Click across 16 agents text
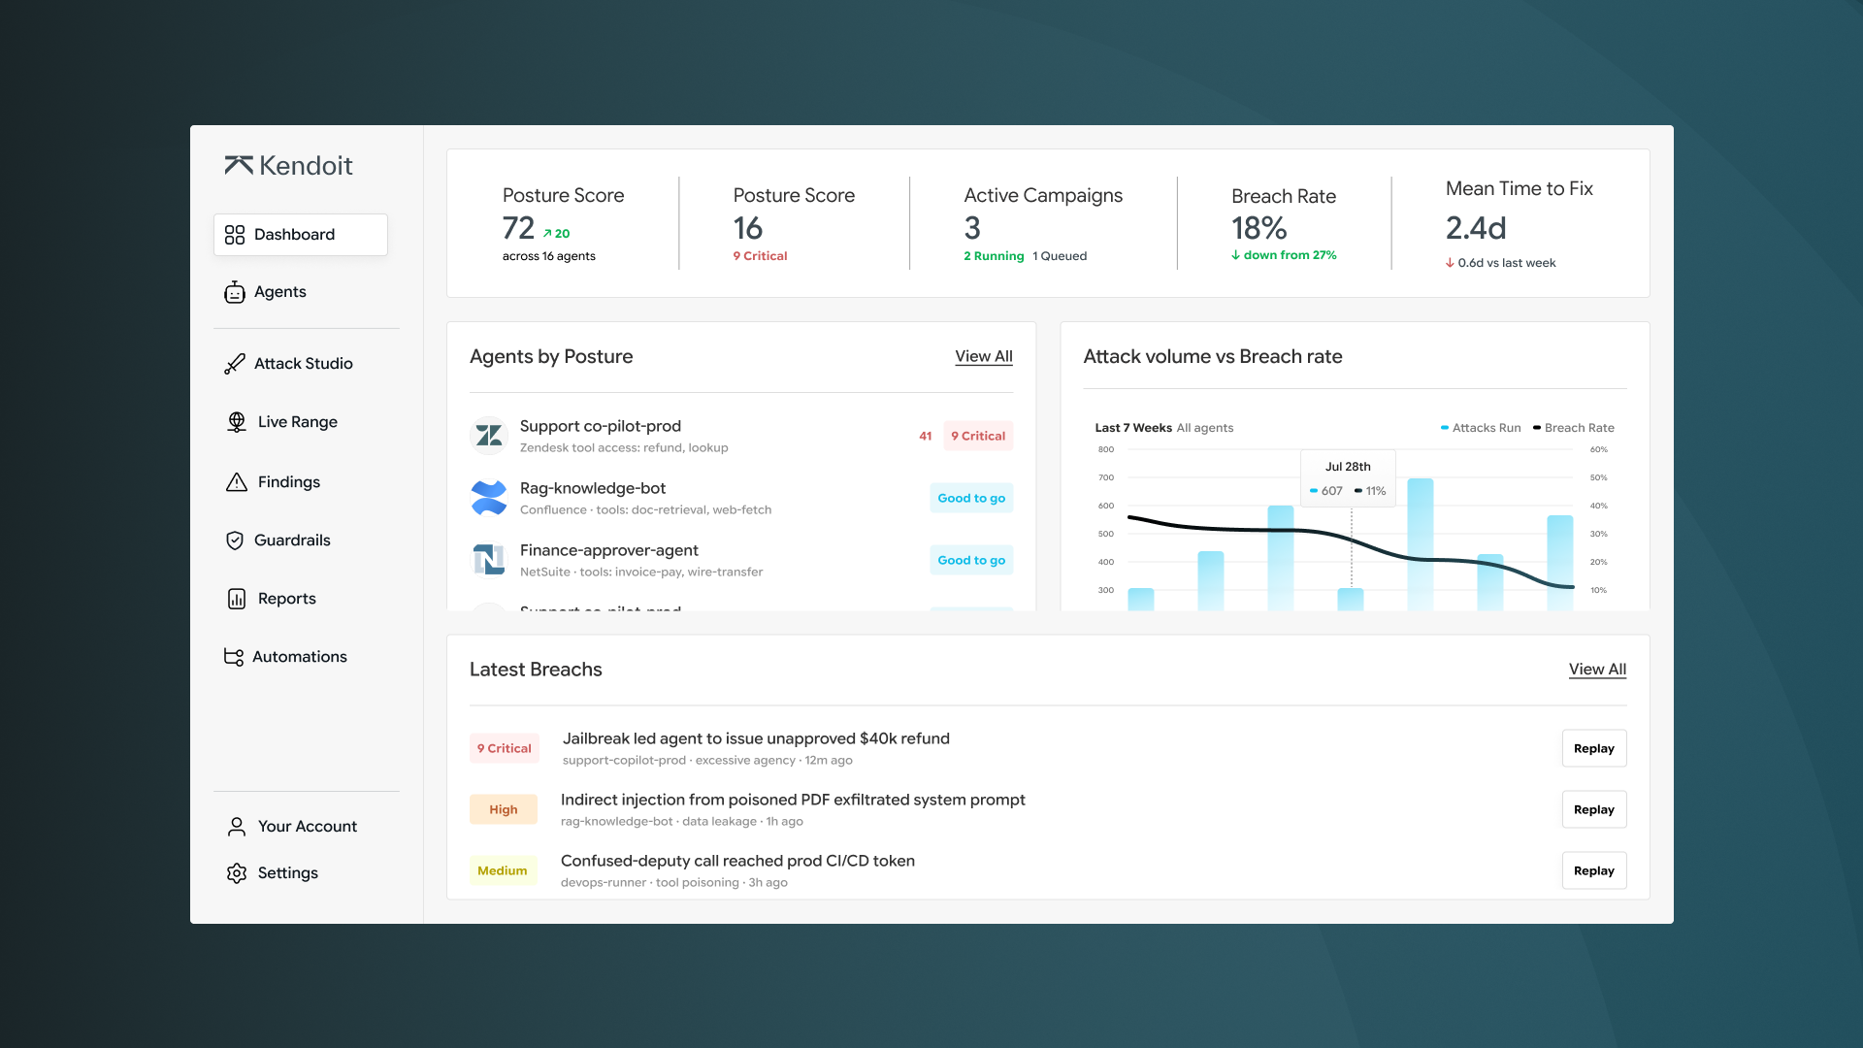Screen dimensions: 1863x1048 pos(549,256)
